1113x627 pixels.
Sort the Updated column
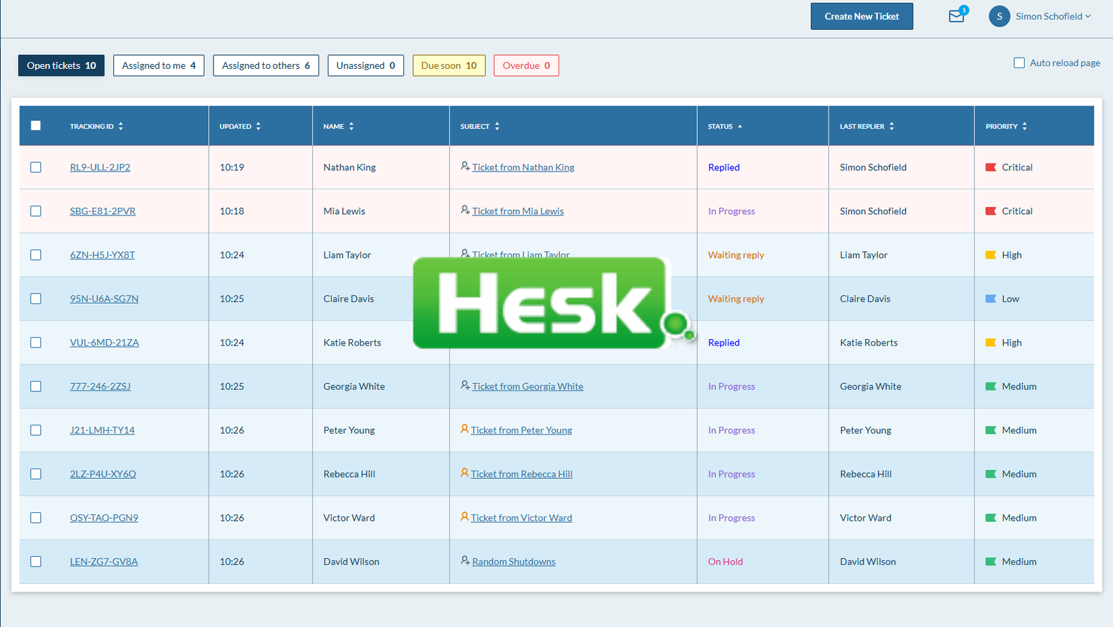258,126
